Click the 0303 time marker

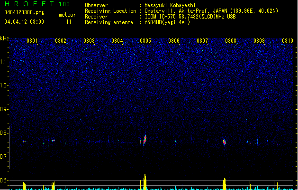[89, 41]
